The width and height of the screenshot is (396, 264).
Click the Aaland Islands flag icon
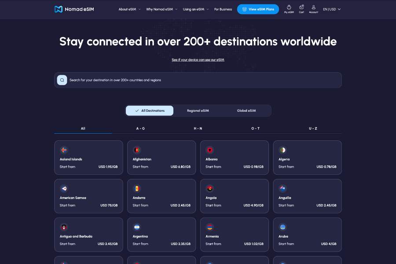point(64,150)
